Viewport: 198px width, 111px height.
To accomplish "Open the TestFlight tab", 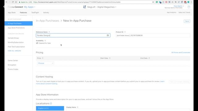I will [x=35, y=12].
